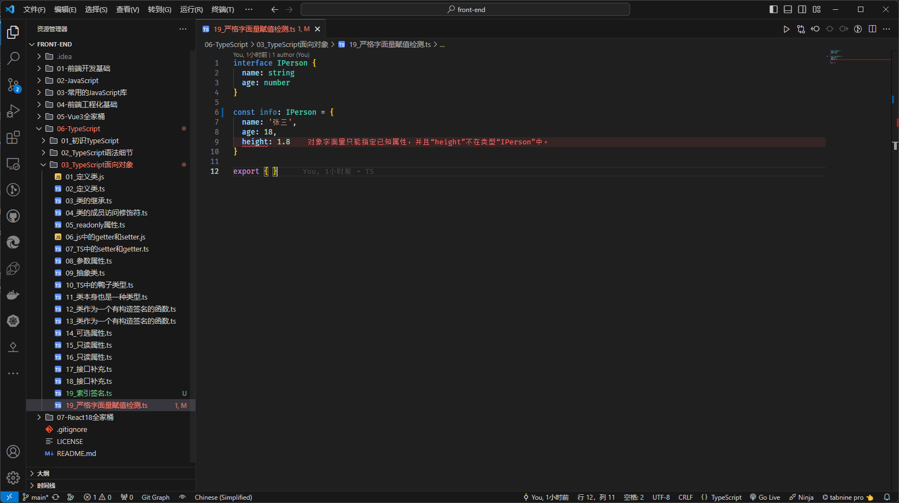The height and width of the screenshot is (503, 899).
Task: Open 10_TS中的鸭子类型.ts file in explorer
Action: pos(99,285)
